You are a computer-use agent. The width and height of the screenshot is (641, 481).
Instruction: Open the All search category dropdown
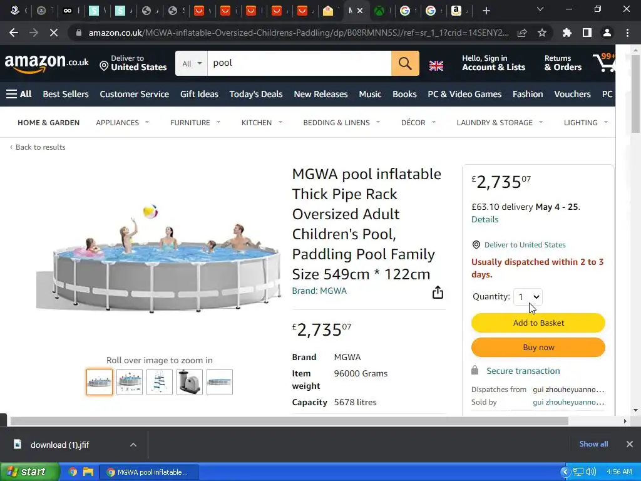(192, 63)
